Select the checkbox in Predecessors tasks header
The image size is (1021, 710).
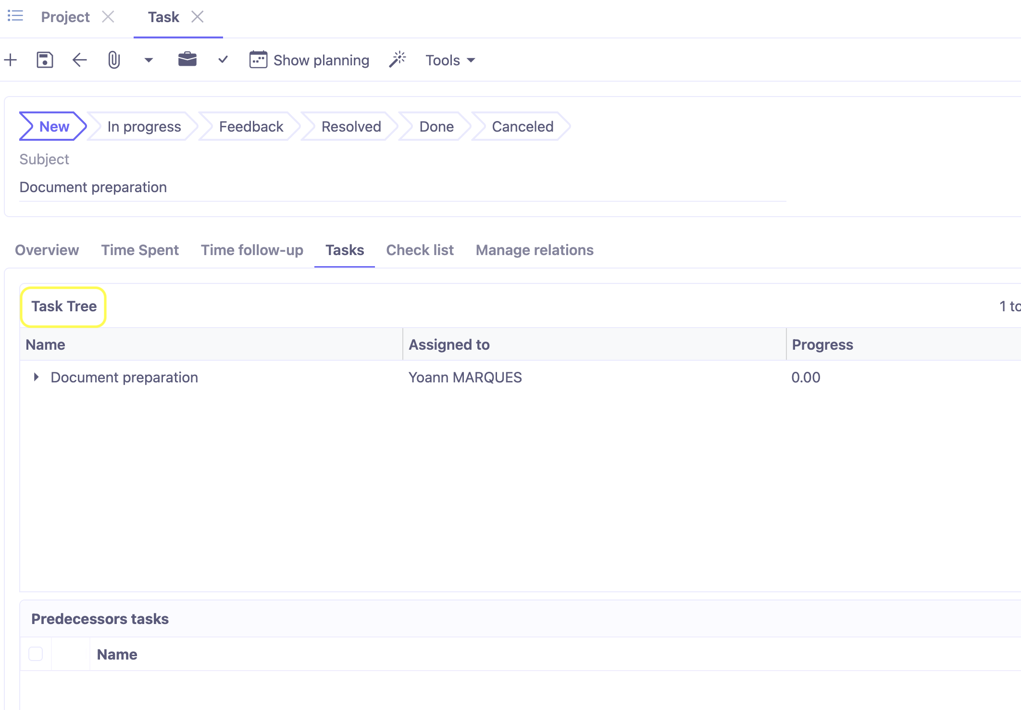click(x=36, y=654)
